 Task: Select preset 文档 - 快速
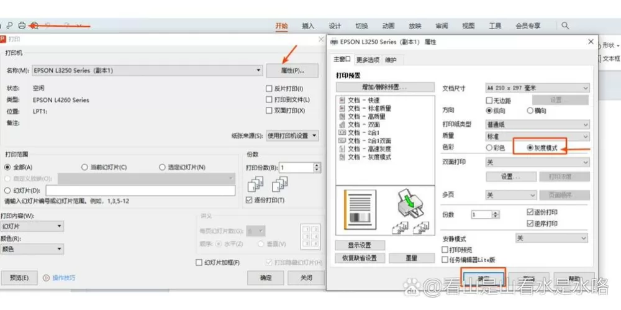point(360,101)
